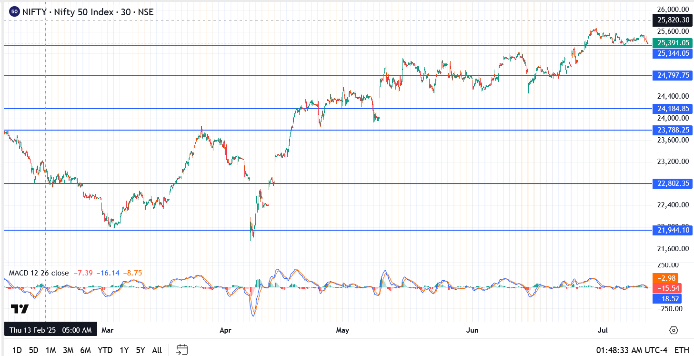Toggle the ETH extended hours session
Viewport: 694px width, 356px height.
(682, 350)
